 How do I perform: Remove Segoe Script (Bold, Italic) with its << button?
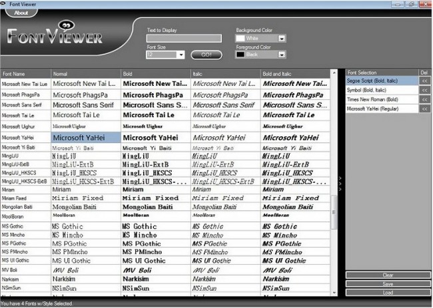(x=425, y=80)
